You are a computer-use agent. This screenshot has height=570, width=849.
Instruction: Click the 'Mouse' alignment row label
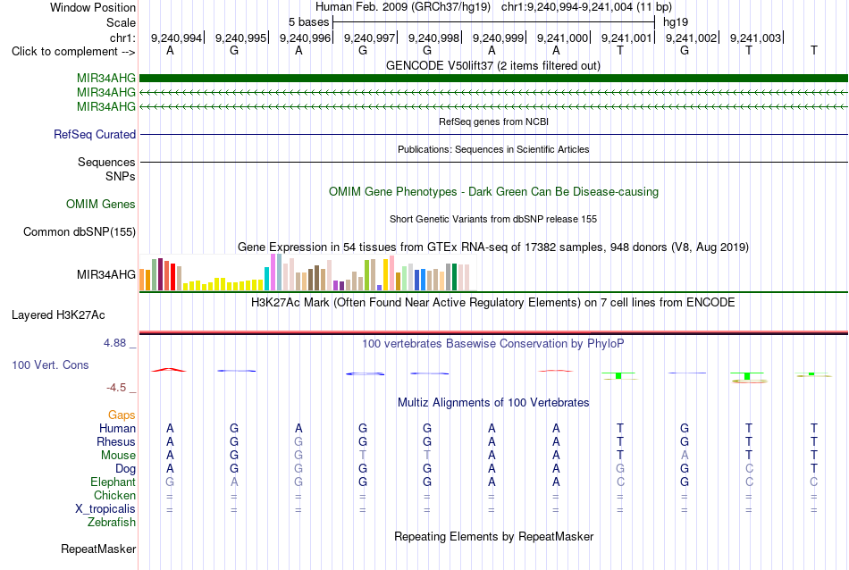pyautogui.click(x=118, y=456)
